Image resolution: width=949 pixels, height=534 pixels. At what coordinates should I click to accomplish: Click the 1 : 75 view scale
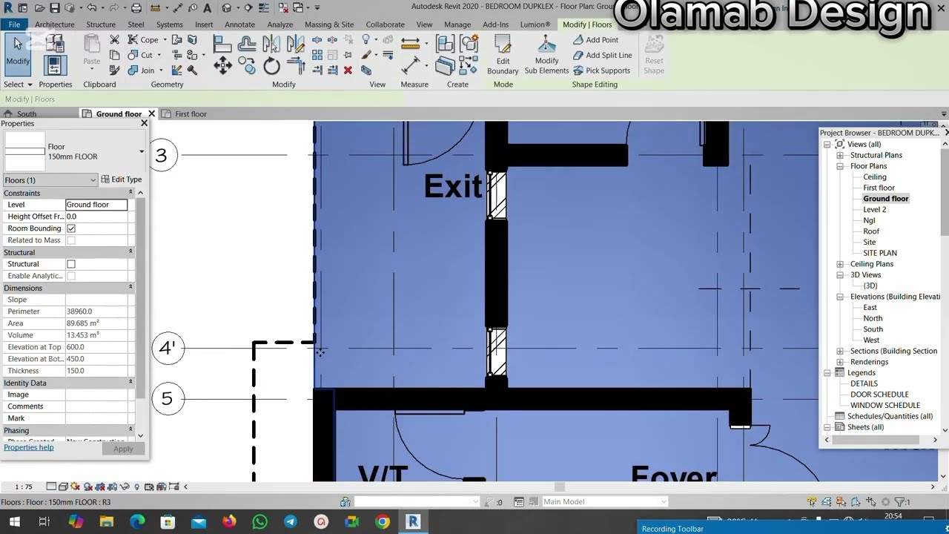(x=24, y=487)
